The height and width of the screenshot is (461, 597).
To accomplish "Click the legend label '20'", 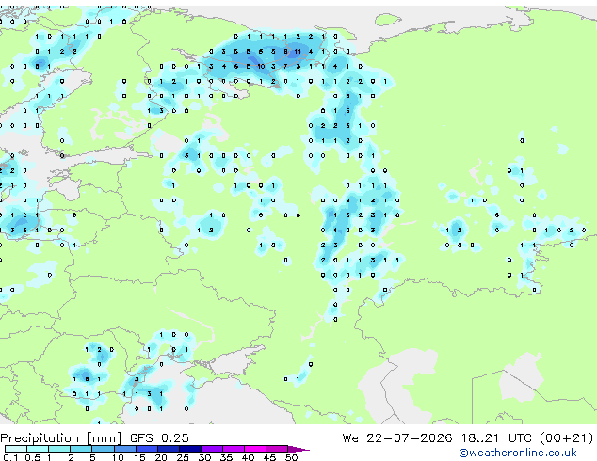I will tap(161, 457).
